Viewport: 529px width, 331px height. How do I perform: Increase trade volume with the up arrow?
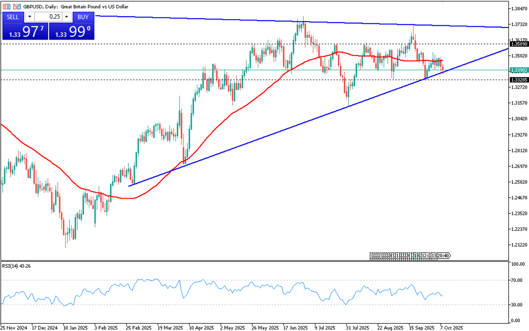click(66, 17)
